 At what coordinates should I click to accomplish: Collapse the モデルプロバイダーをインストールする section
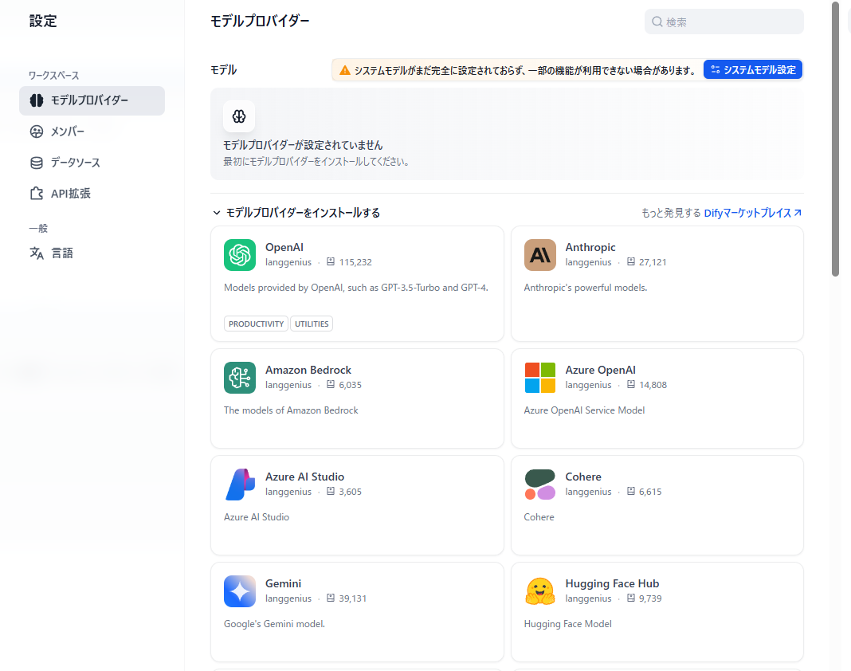click(x=216, y=213)
